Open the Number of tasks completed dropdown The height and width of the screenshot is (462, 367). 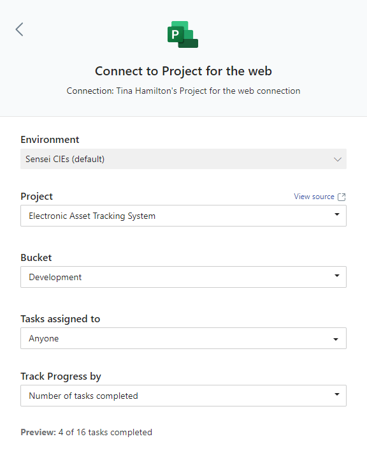(183, 396)
